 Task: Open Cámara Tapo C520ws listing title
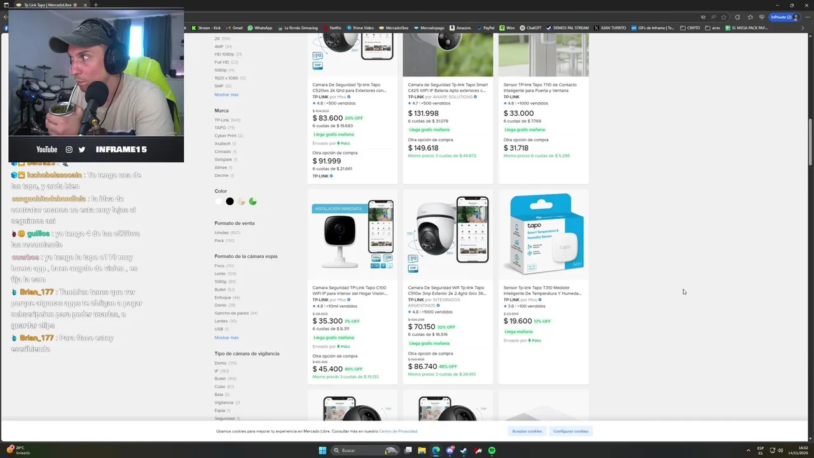(349, 88)
